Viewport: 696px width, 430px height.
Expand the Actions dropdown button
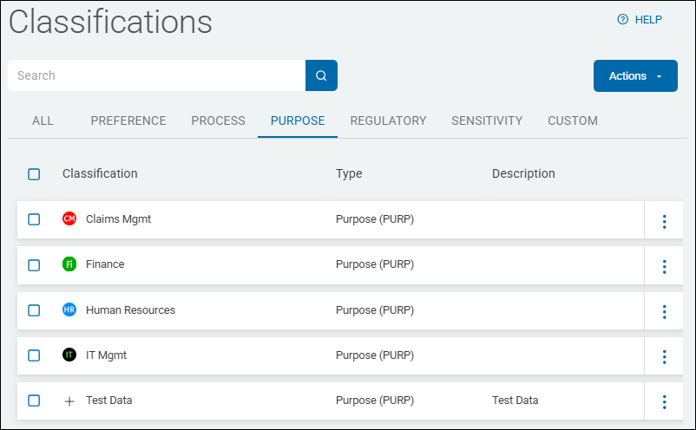click(x=635, y=76)
